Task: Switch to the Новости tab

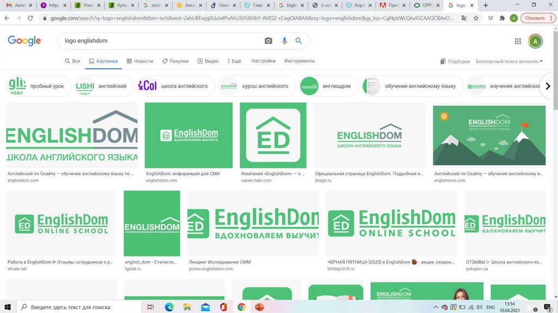Action: pos(140,62)
